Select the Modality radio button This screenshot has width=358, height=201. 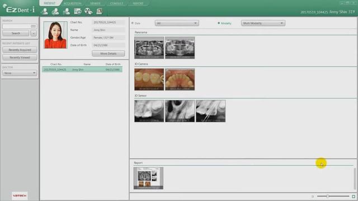click(x=219, y=23)
